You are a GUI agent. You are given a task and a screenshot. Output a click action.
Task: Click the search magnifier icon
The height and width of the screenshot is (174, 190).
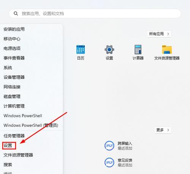coord(16,13)
